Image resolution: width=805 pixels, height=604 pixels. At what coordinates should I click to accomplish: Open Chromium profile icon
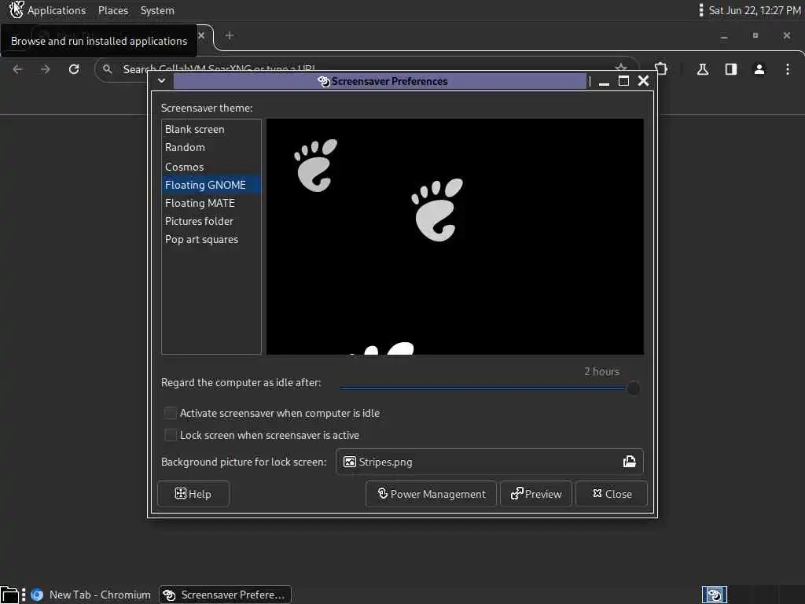coord(759,69)
